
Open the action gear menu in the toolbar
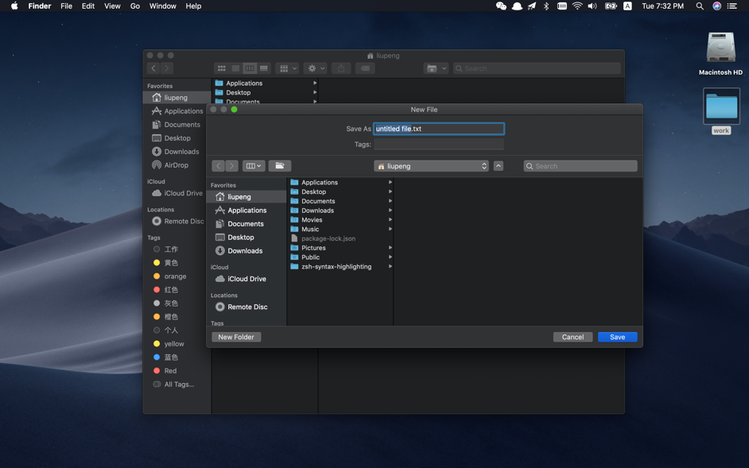point(313,68)
